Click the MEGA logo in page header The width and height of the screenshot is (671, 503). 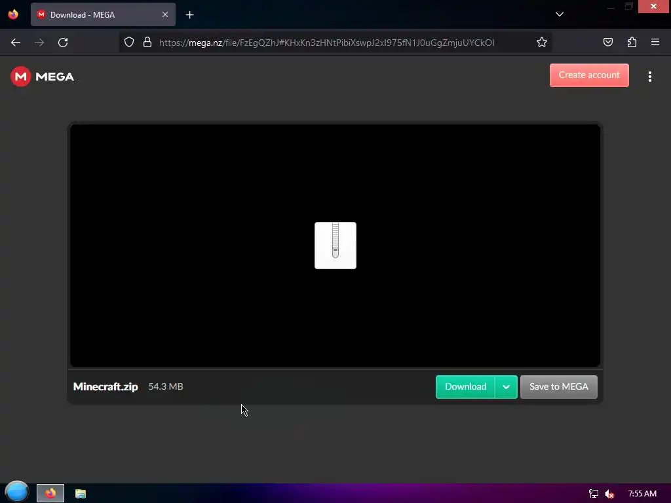43,77
